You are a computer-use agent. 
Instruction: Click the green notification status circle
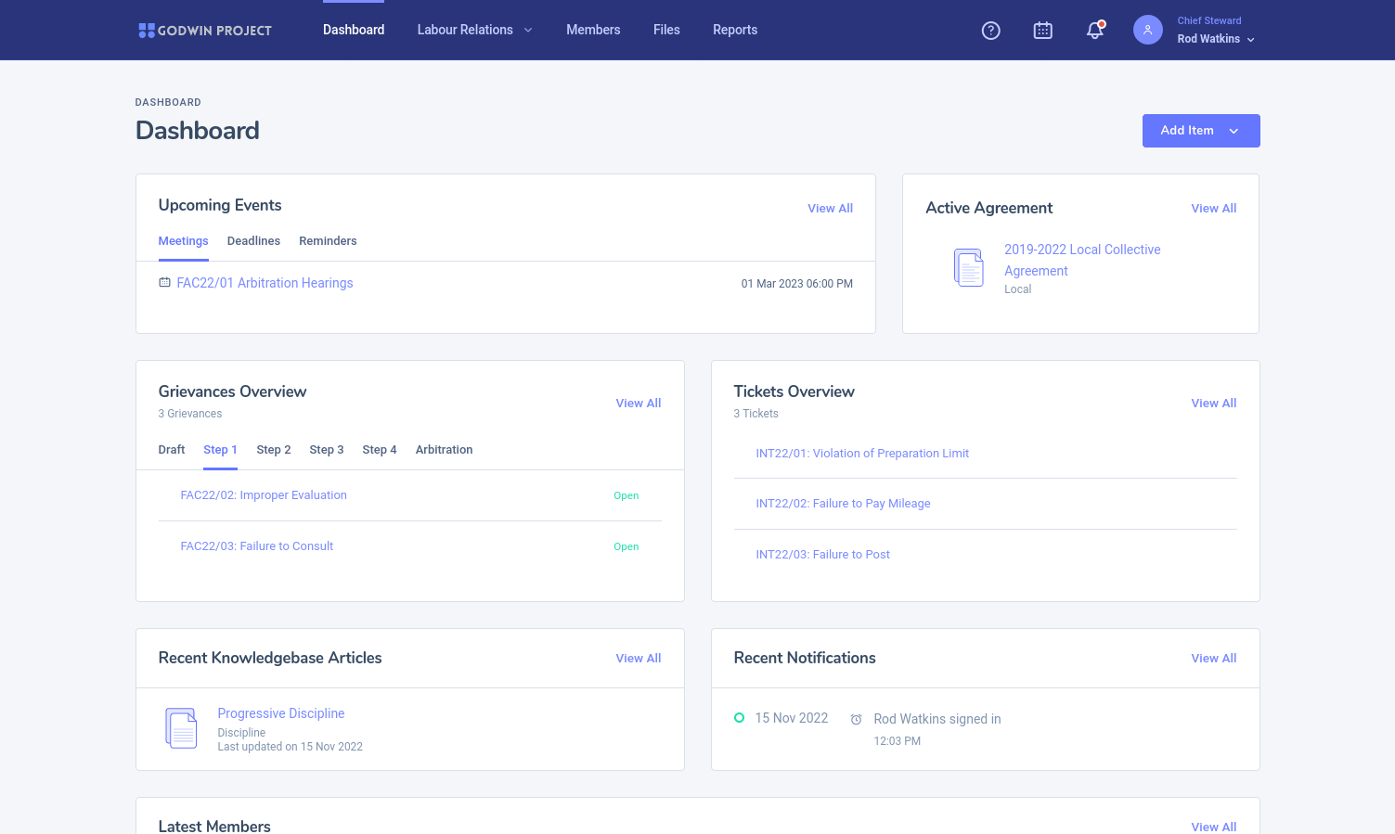[739, 718]
